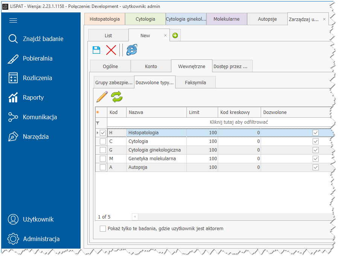Switch to the Faksymila tab
Screen dimensions: 339x258
(x=195, y=82)
